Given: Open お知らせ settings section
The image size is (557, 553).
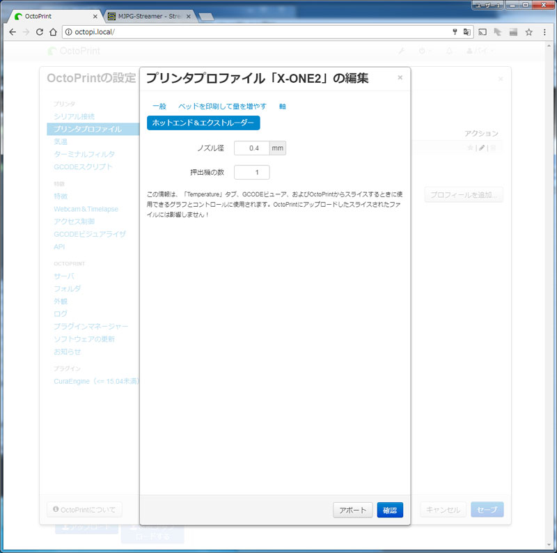Looking at the screenshot, I should click(67, 352).
